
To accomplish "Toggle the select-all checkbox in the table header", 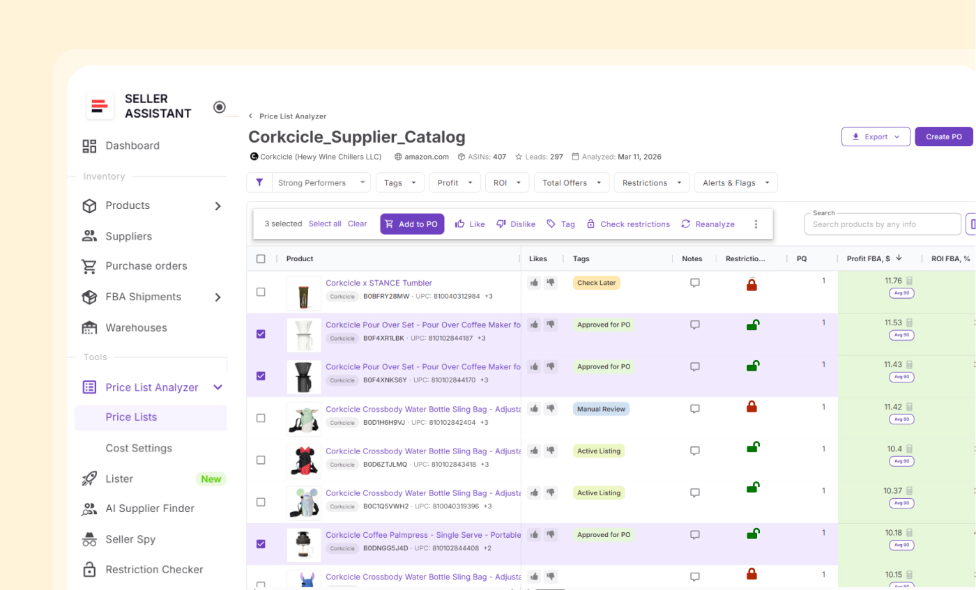I will click(x=261, y=258).
